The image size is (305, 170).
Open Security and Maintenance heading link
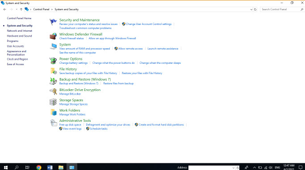point(79,20)
